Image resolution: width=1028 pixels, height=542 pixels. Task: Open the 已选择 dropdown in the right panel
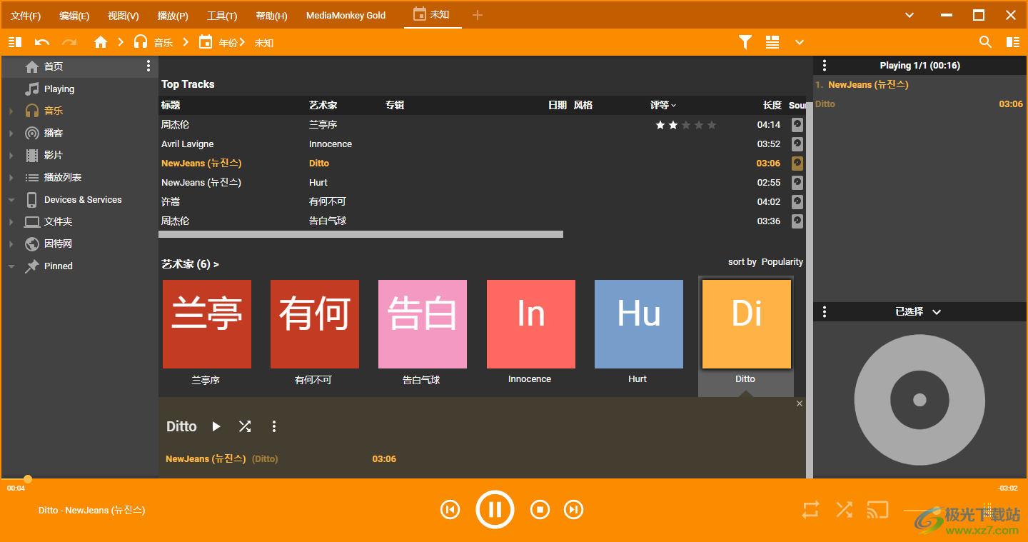pyautogui.click(x=936, y=311)
